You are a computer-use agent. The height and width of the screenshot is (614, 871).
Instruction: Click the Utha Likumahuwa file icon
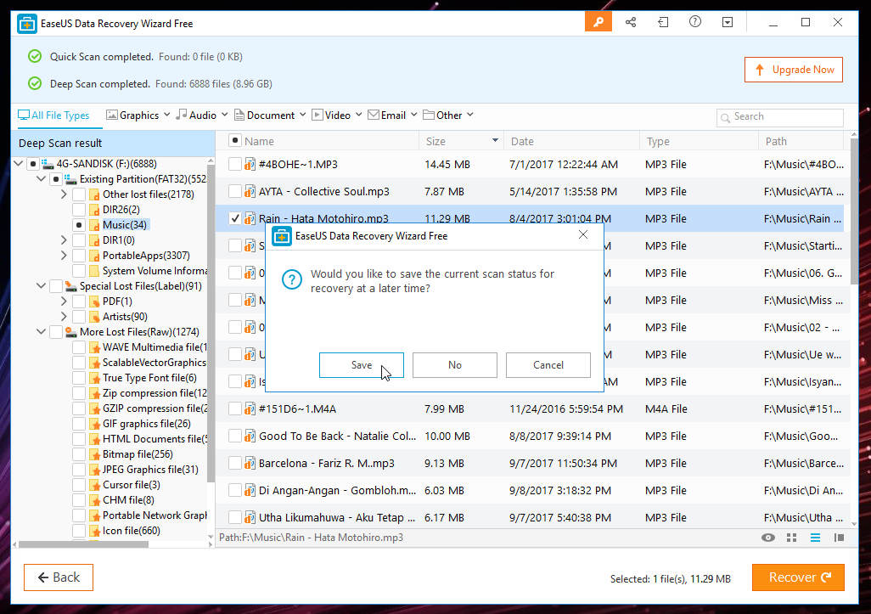[250, 518]
